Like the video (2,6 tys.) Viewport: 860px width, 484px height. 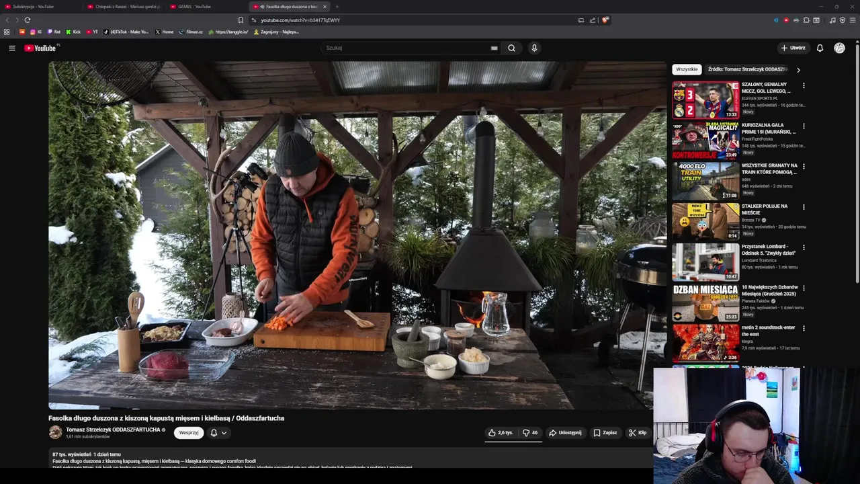click(501, 433)
